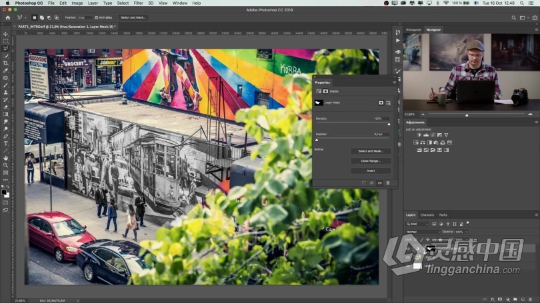
Task: Add a Curves adjustment
Action: 433,135
